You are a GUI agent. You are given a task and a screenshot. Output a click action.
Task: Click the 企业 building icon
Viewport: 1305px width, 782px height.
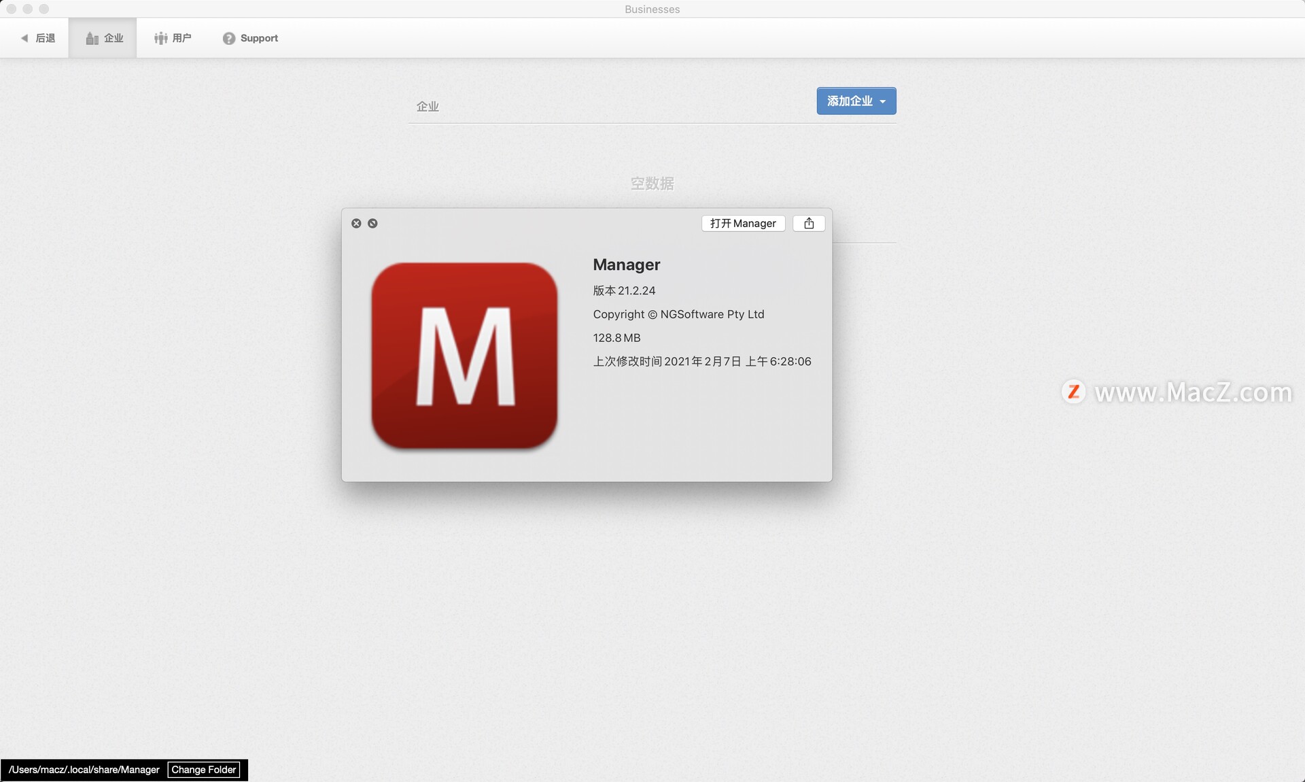(x=92, y=38)
